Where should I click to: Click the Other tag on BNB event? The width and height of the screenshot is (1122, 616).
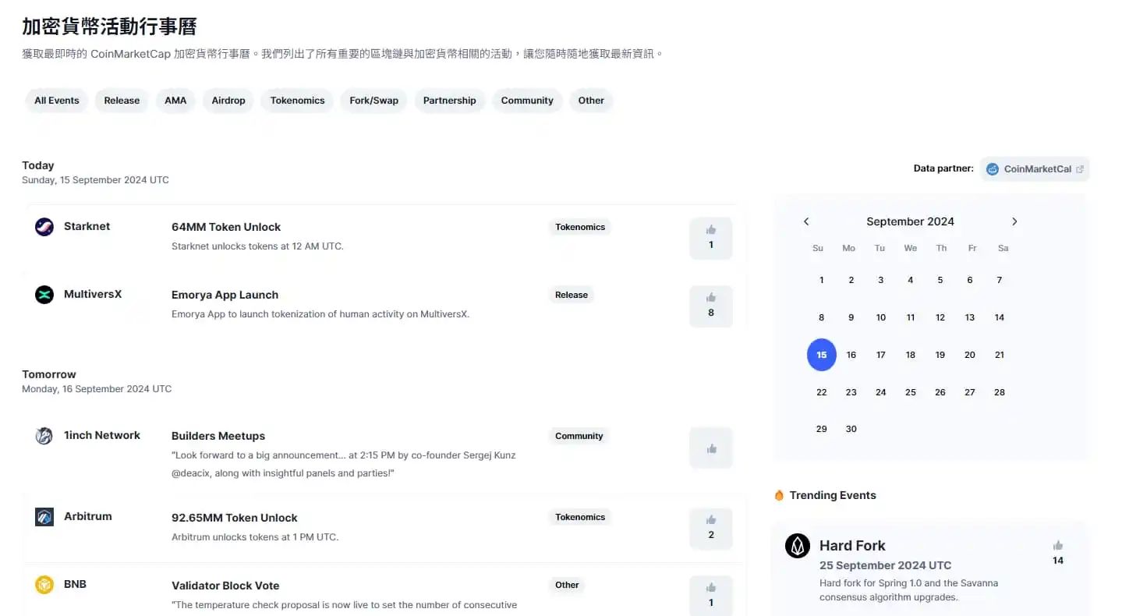click(567, 585)
